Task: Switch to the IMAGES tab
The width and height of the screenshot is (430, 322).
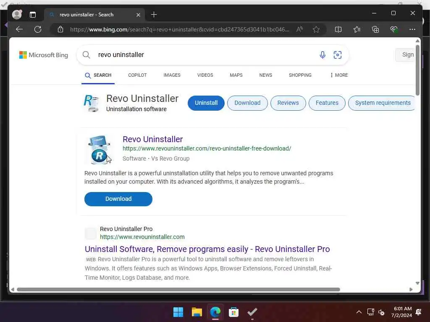Action: (x=172, y=75)
